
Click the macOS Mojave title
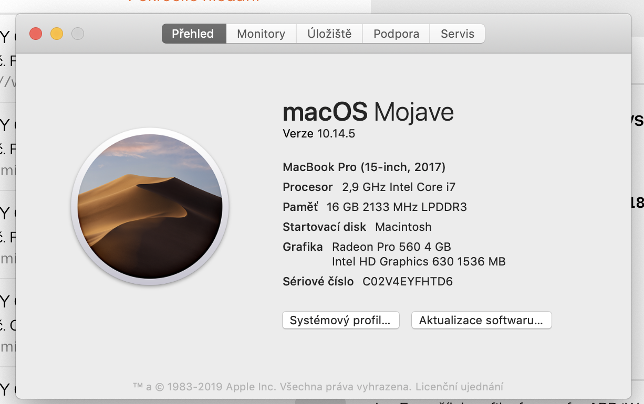[x=368, y=111]
